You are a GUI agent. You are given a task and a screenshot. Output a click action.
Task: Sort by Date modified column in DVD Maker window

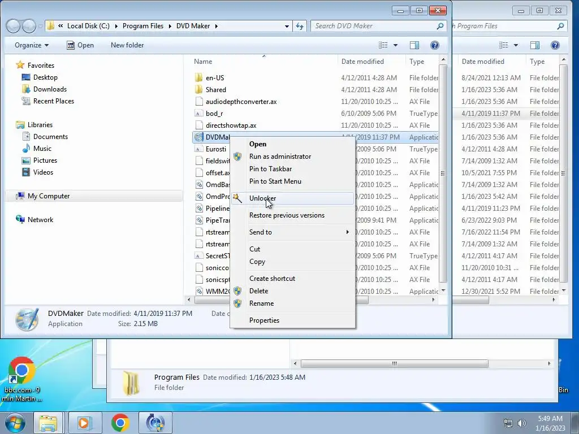click(371, 61)
